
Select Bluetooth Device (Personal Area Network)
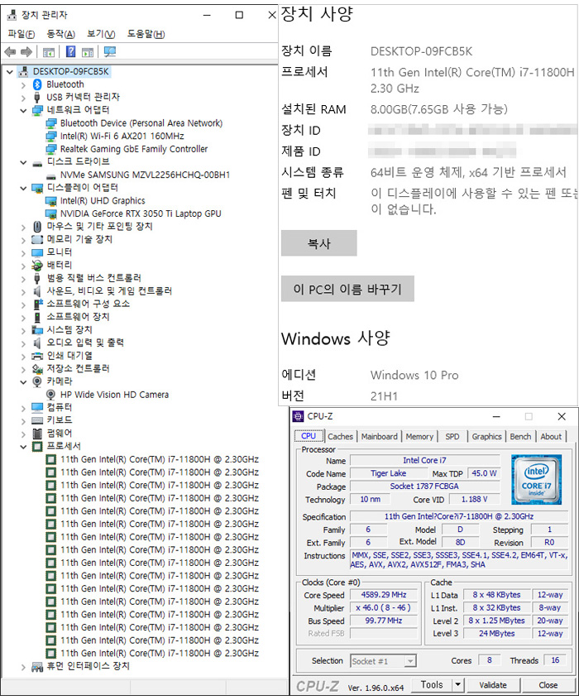[x=141, y=123]
